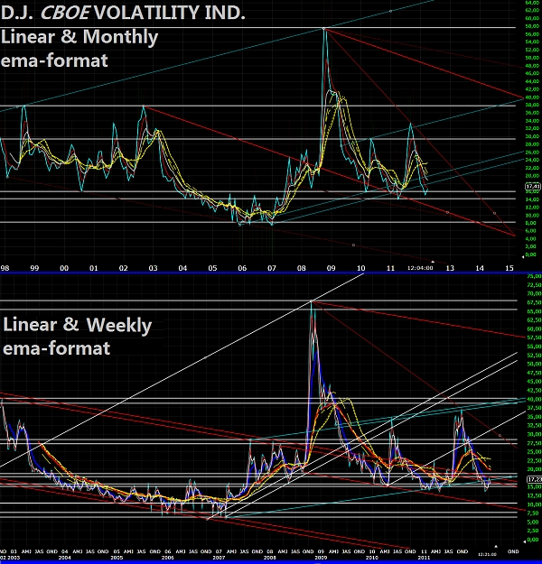Click the 75,00 level on weekly price axis
The height and width of the screenshot is (564, 542).
click(534, 276)
